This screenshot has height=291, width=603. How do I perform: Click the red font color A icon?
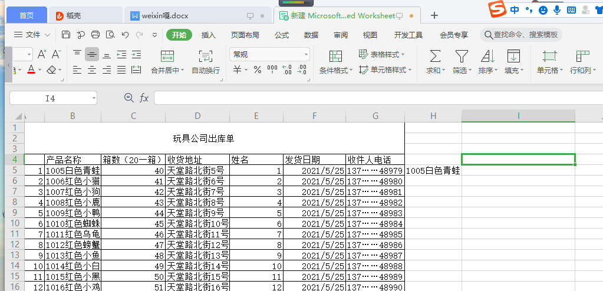pyautogui.click(x=31, y=70)
